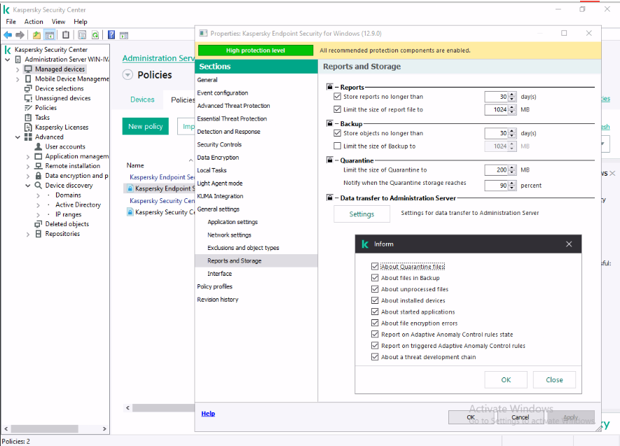620x446 pixels.
Task: Click the Repositories icon
Action: click(x=39, y=234)
